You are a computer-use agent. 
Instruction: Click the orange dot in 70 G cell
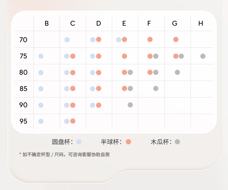pos(176,39)
